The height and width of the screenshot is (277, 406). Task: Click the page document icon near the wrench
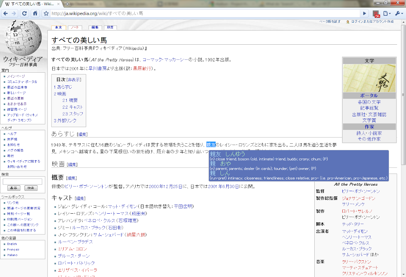coord(386,13)
